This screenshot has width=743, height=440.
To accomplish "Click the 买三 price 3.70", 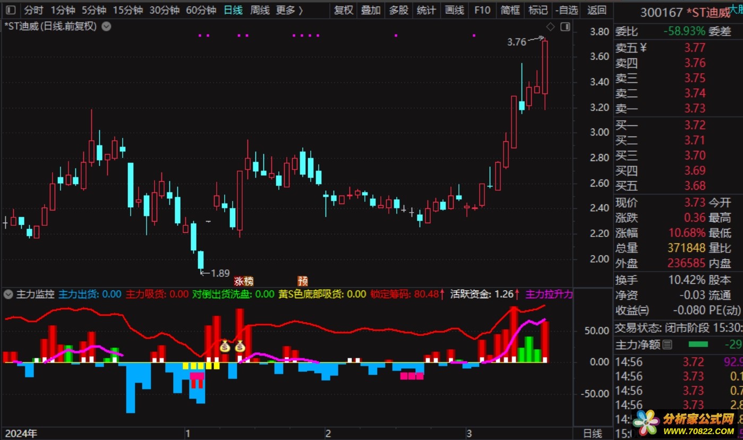I will click(695, 155).
